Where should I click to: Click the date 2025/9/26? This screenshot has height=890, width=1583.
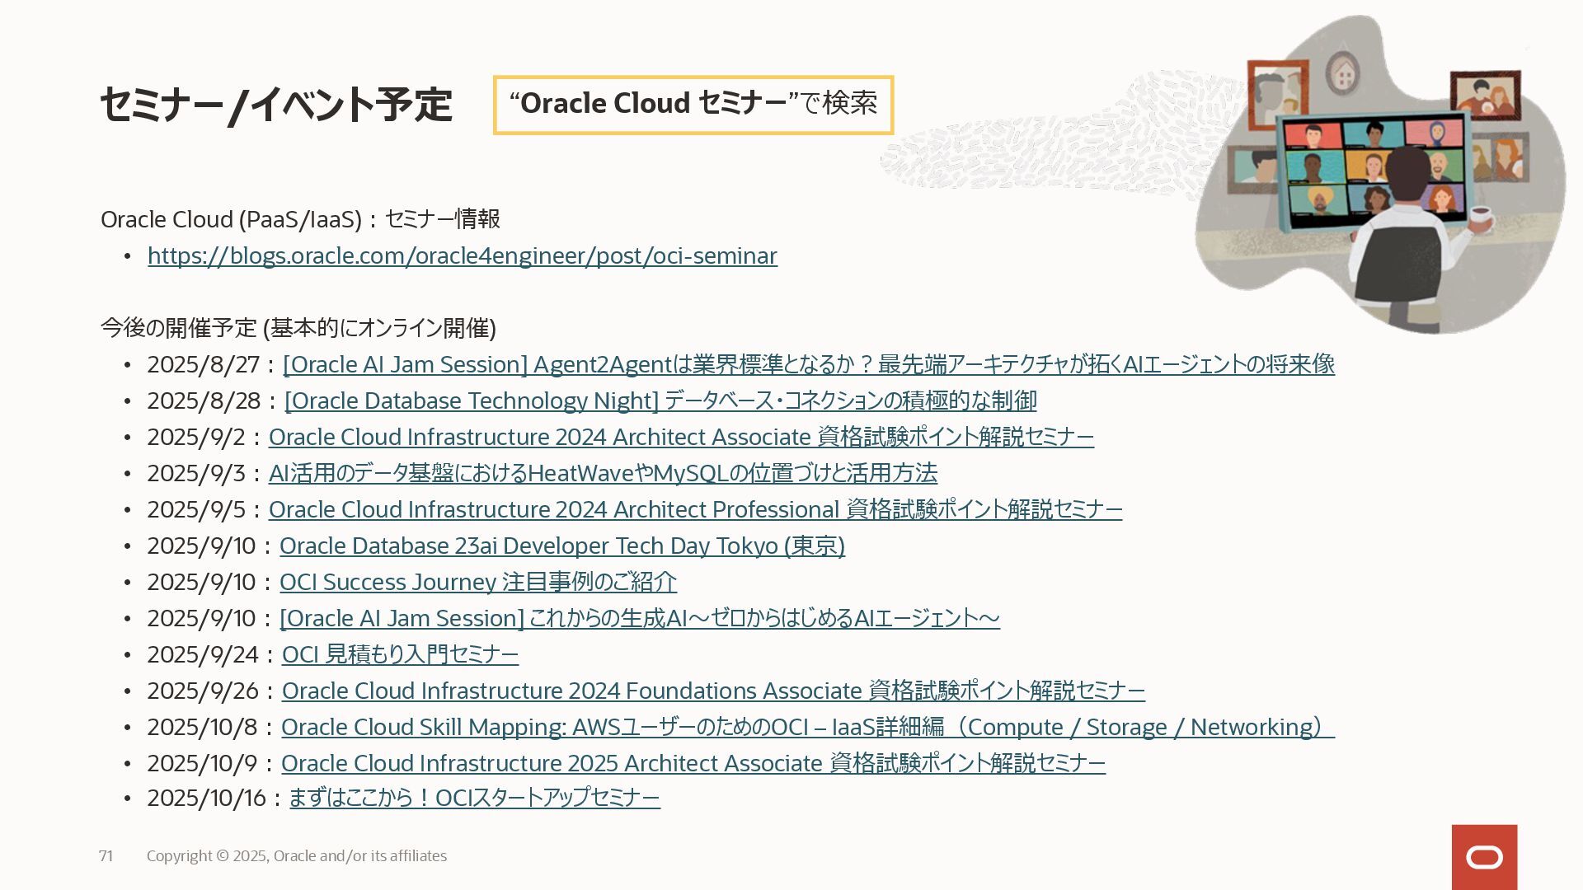tap(203, 691)
